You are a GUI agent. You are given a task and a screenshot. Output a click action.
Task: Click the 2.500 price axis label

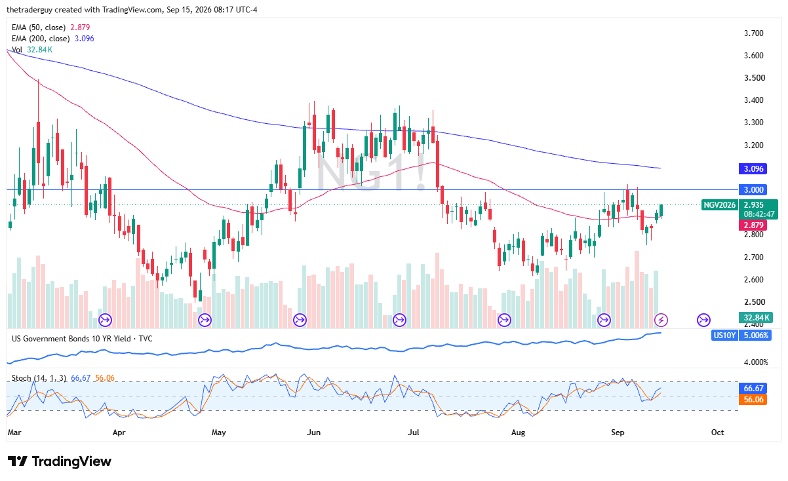754,301
